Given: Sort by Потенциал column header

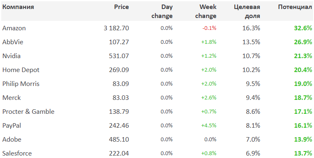Looking at the screenshot, I should (x=295, y=7).
